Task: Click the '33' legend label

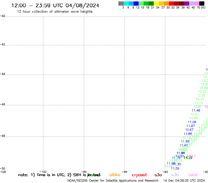Action: [x=173, y=8]
